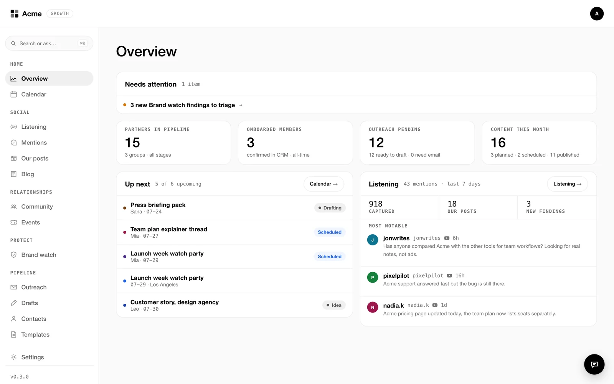The image size is (614, 384).
Task: Click the 918 Captured stat
Action: (x=399, y=207)
